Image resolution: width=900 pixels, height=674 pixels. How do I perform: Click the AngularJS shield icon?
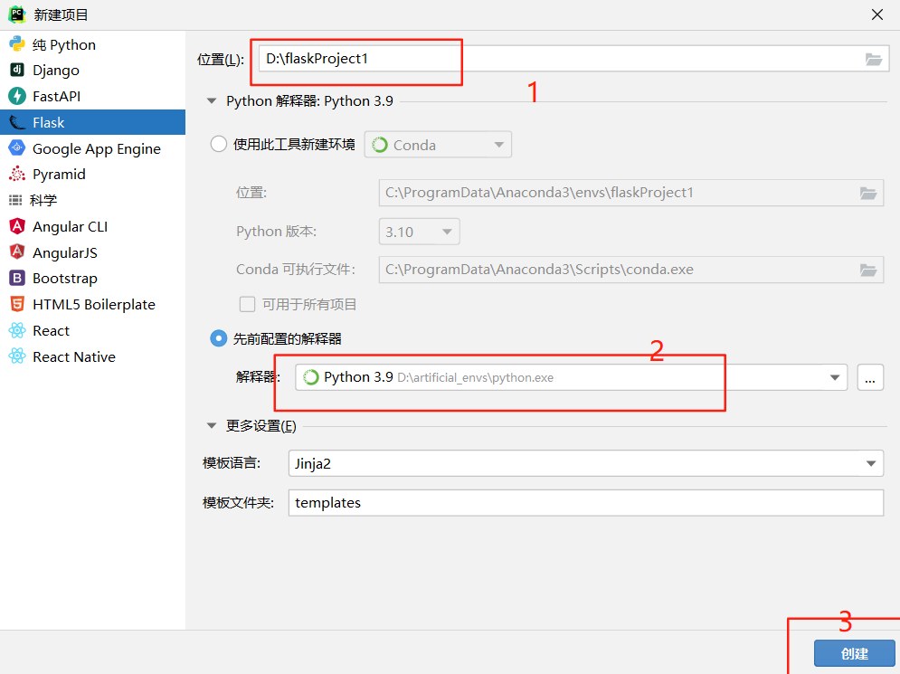(x=17, y=252)
